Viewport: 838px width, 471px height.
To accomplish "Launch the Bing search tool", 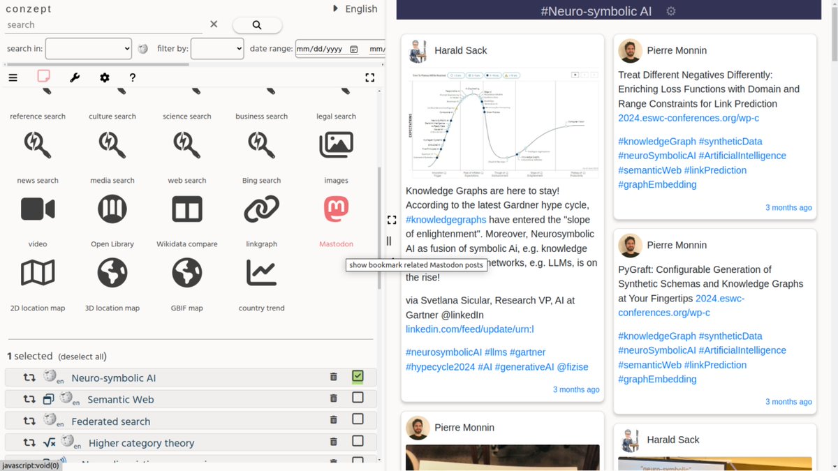I will 262,145.
